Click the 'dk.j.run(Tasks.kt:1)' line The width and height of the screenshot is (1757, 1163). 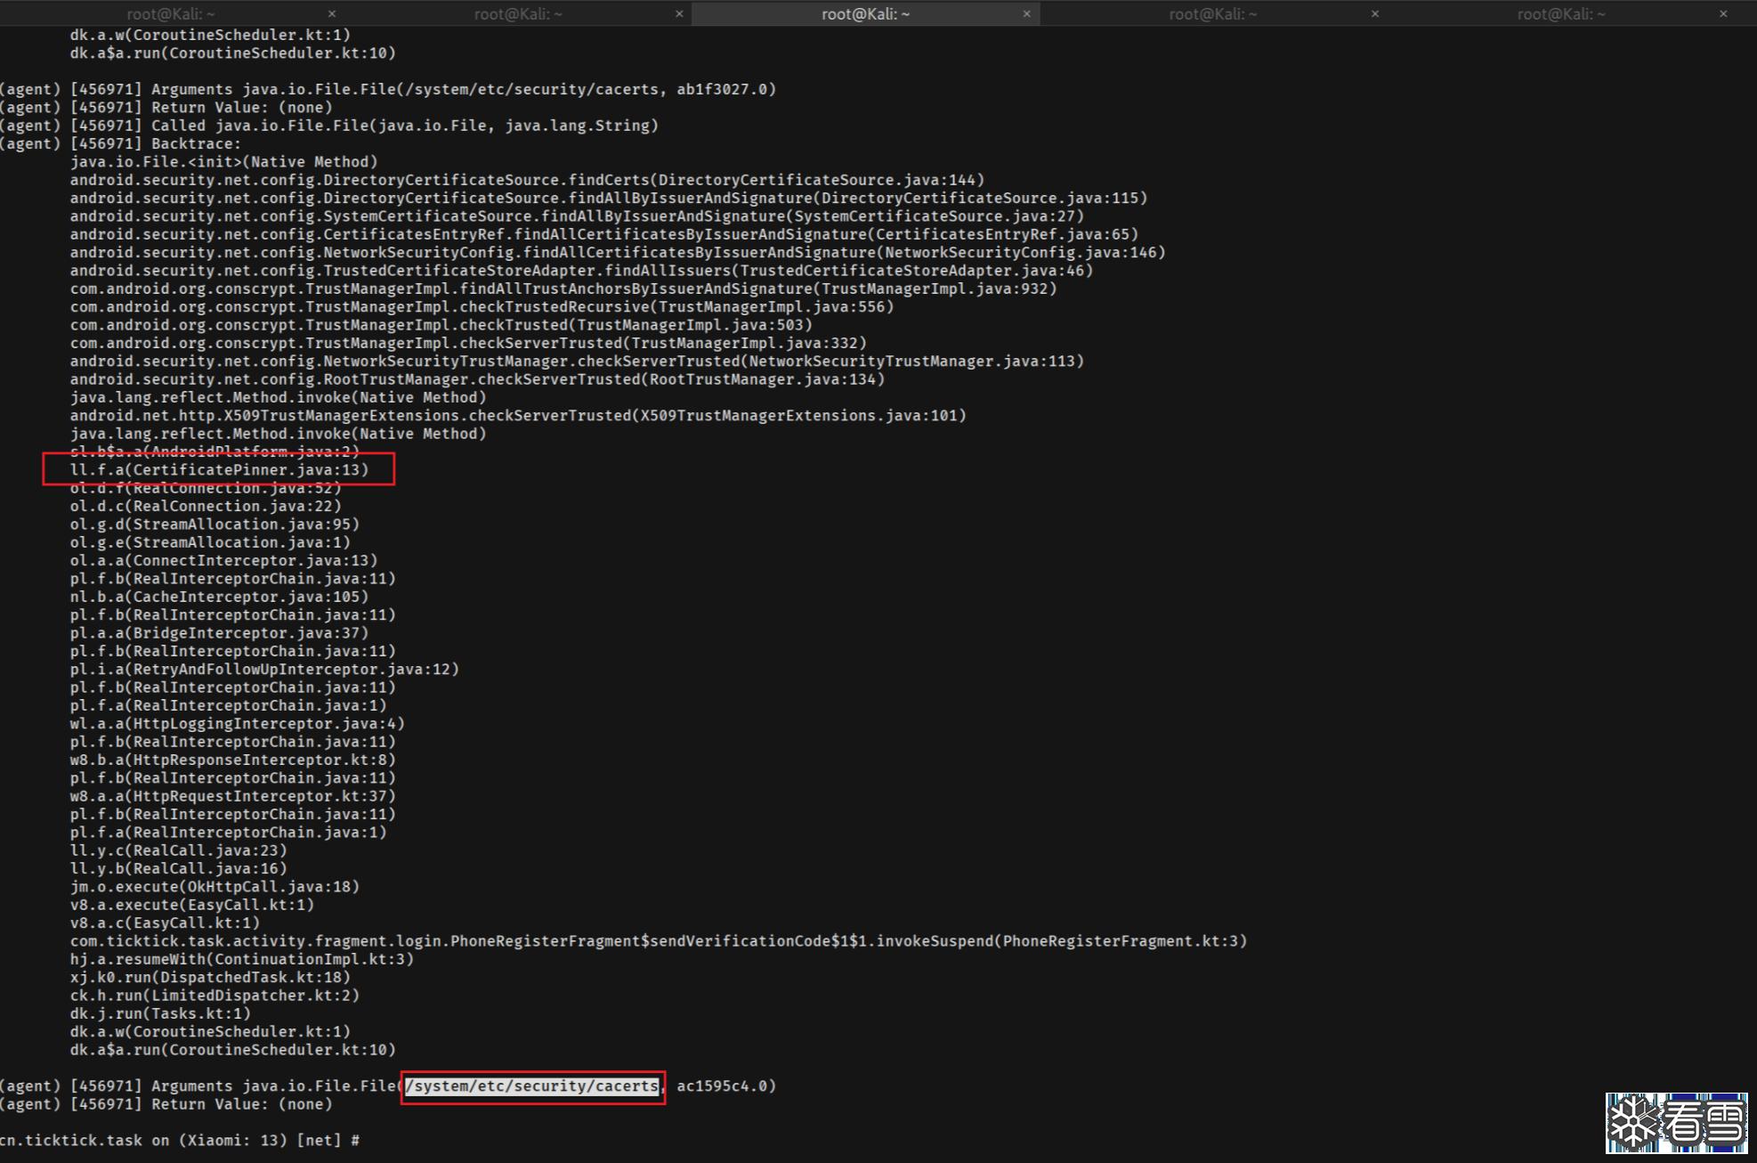[160, 1013]
